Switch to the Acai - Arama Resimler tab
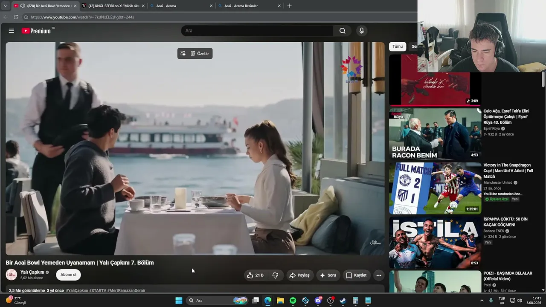 point(250,6)
